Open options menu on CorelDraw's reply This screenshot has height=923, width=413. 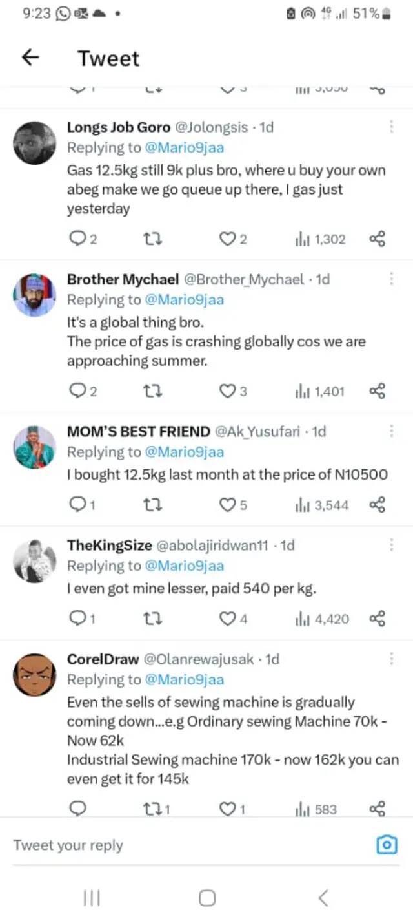click(x=391, y=659)
